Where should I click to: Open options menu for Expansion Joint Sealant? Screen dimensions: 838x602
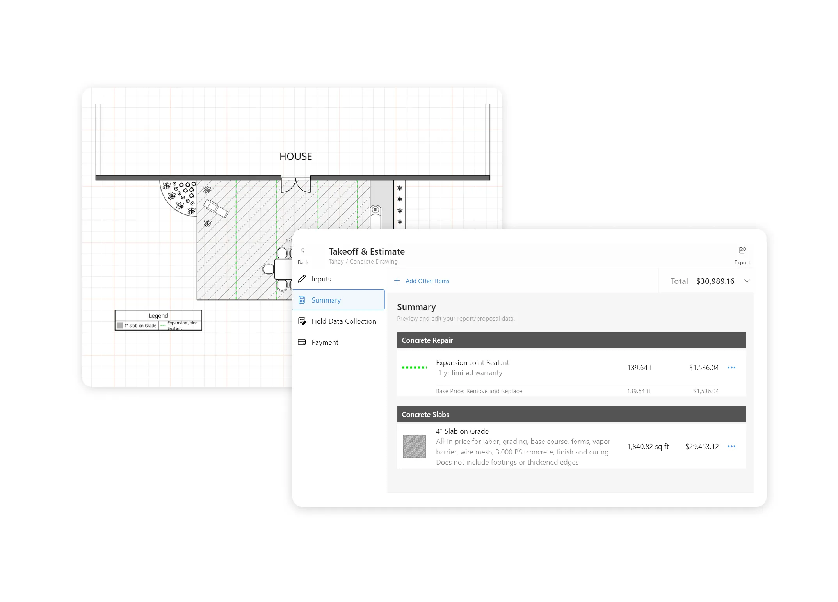tap(731, 367)
